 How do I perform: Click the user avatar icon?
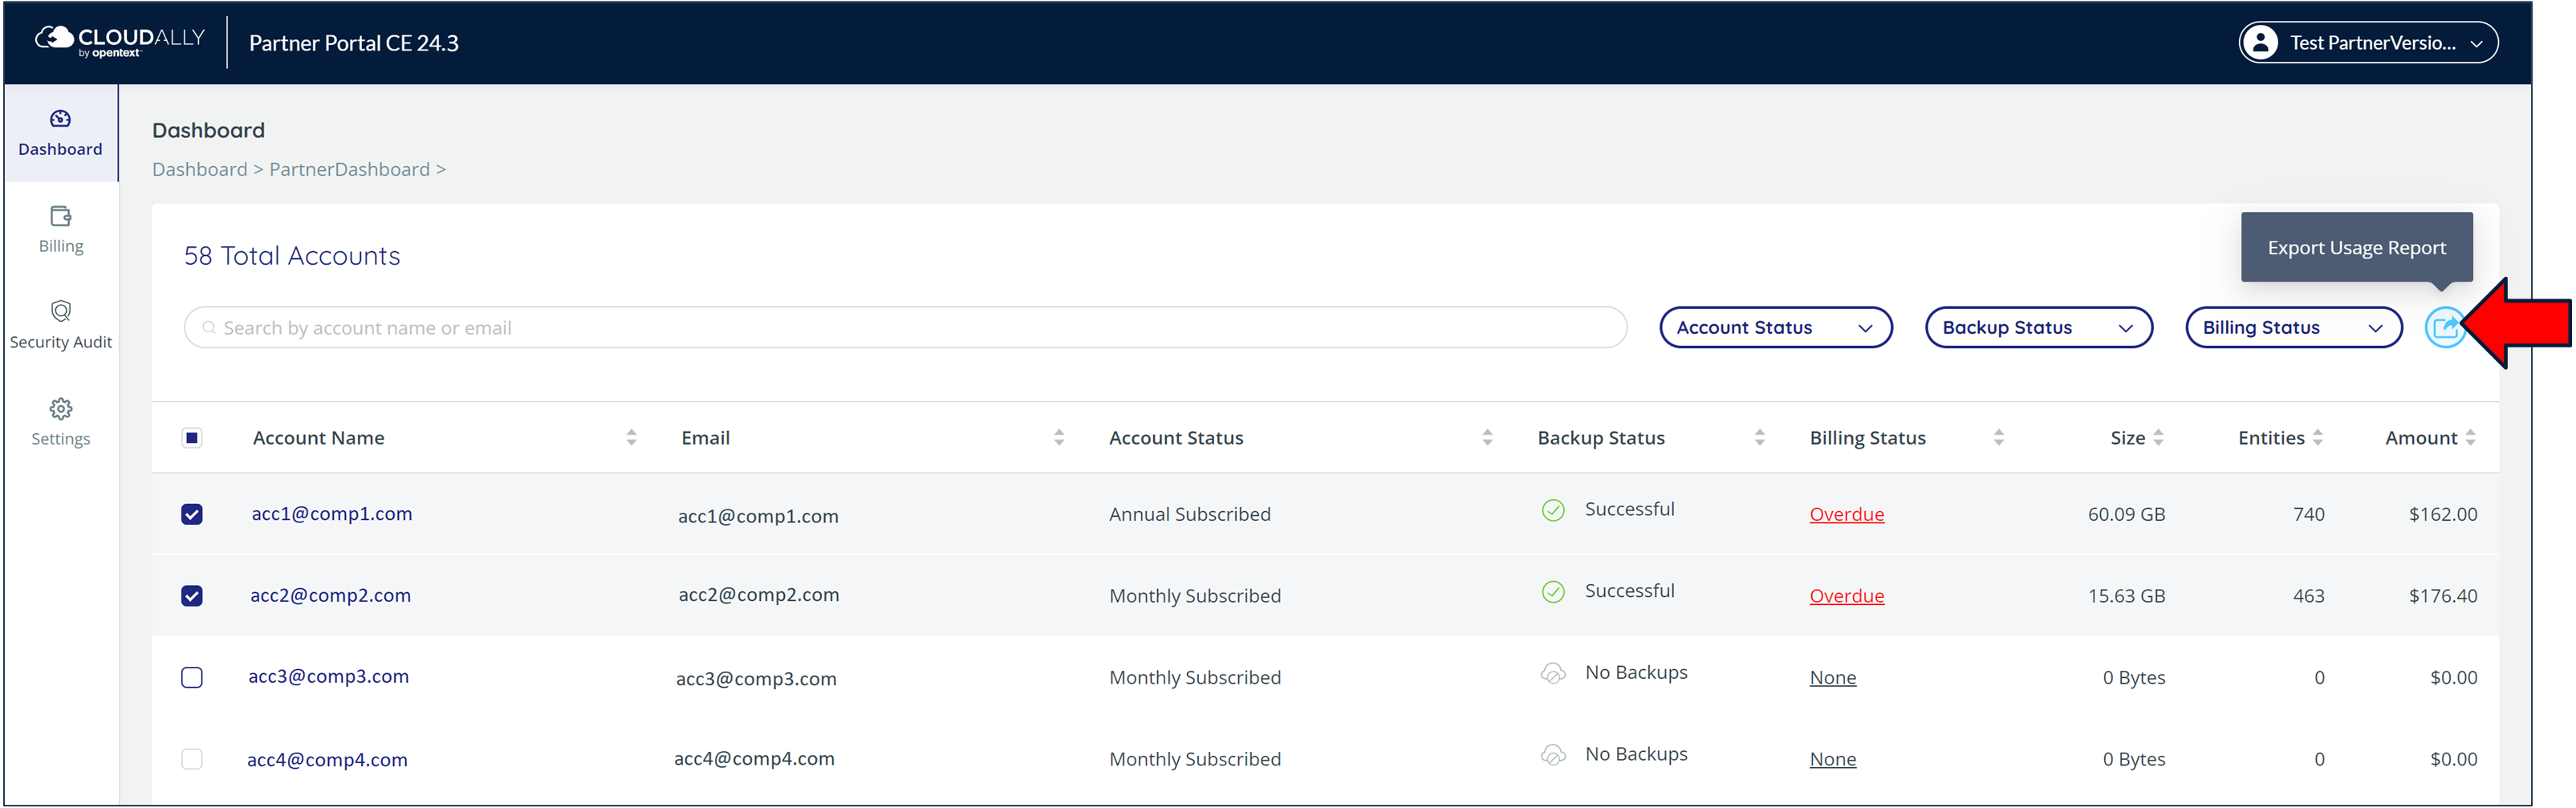[2260, 43]
